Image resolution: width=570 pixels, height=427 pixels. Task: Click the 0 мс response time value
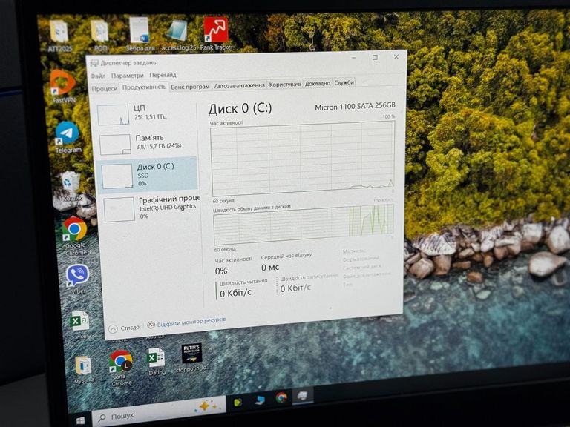[x=270, y=268]
